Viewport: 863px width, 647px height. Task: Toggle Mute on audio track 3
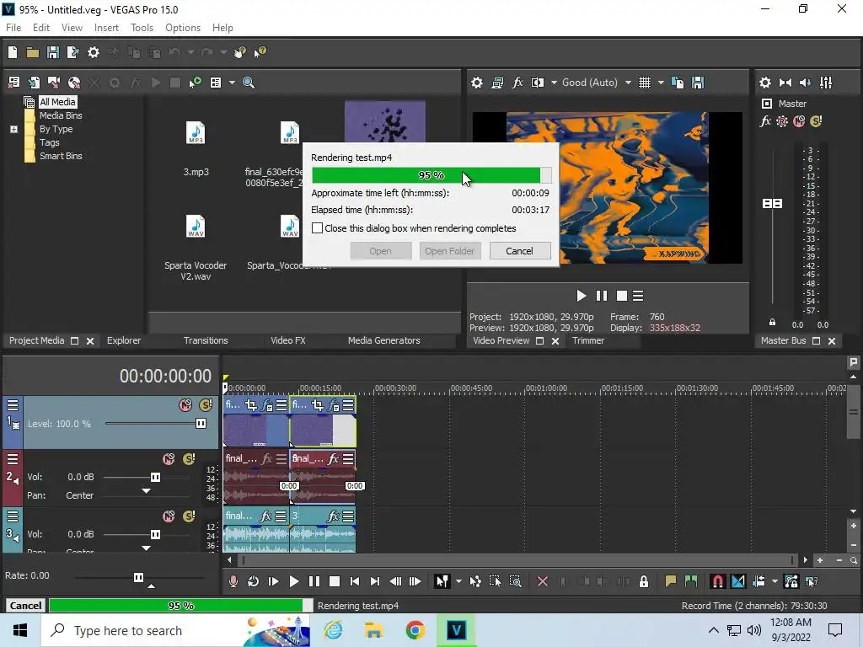coord(169,516)
